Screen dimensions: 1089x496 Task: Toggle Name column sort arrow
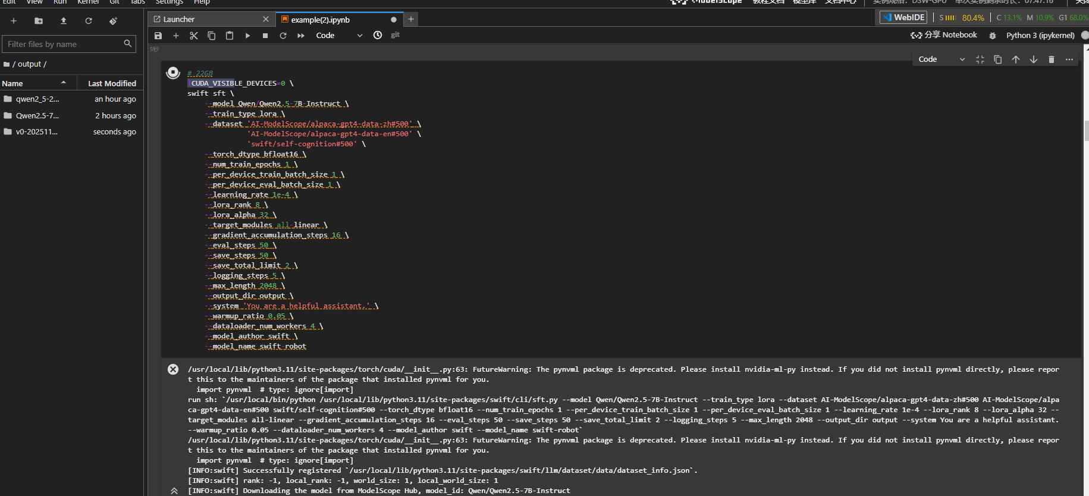click(64, 83)
